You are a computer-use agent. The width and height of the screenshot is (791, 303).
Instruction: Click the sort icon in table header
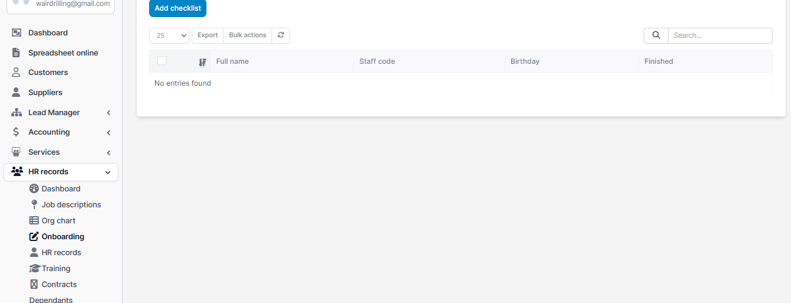click(202, 62)
